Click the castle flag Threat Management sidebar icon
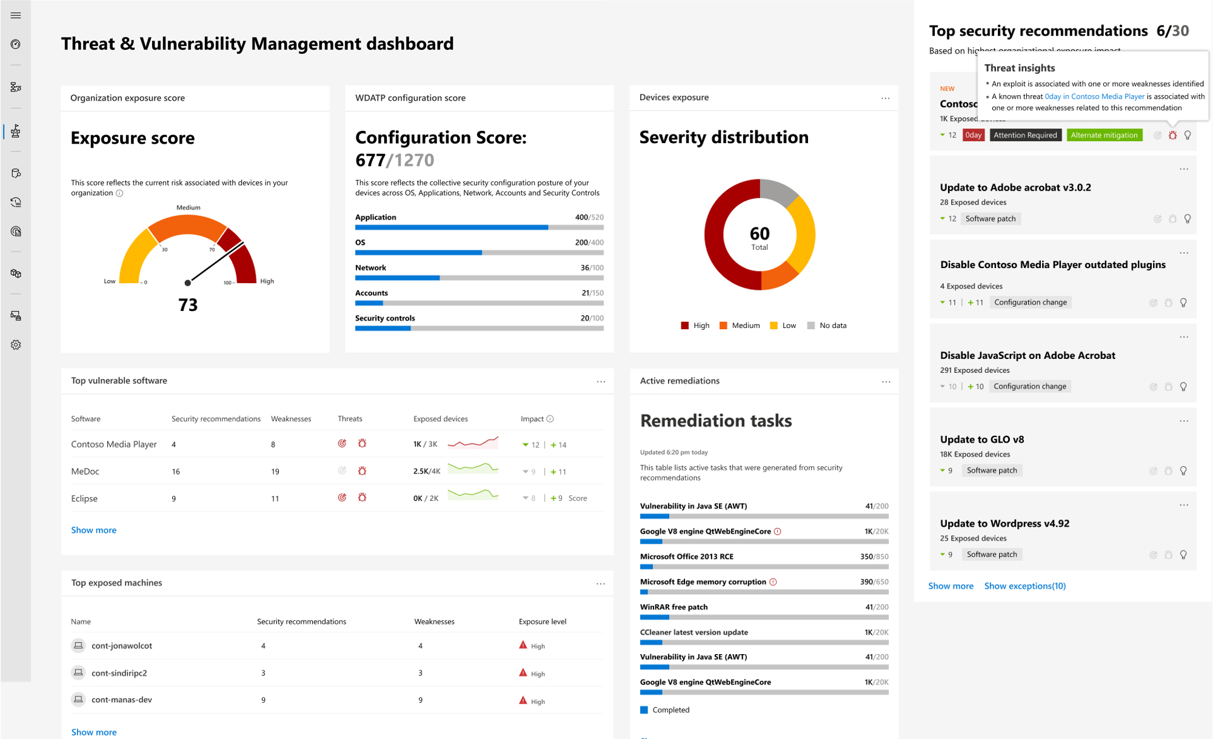The height and width of the screenshot is (739, 1213). click(x=16, y=131)
